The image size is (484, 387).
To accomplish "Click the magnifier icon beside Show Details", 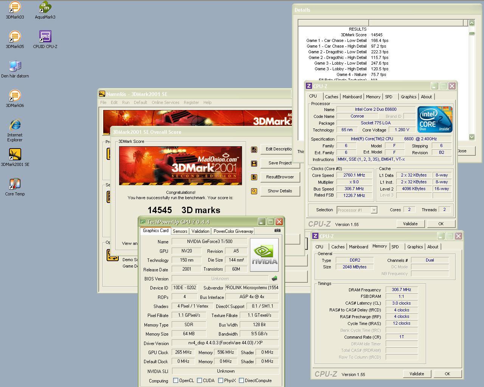I will [x=254, y=191].
